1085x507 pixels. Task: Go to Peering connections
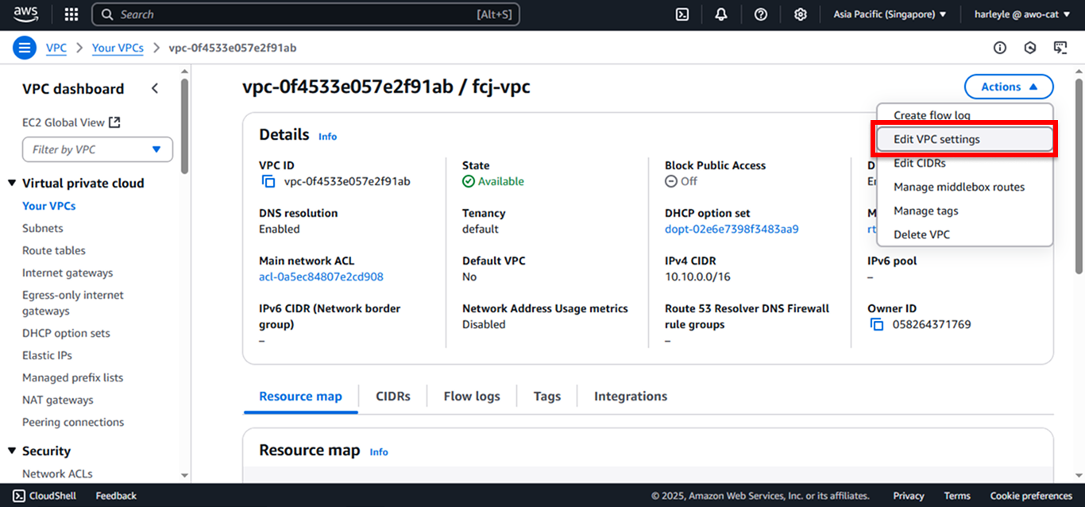coord(73,422)
